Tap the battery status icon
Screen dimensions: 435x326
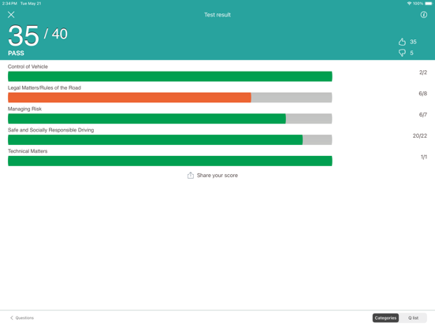pyautogui.click(x=429, y=3)
